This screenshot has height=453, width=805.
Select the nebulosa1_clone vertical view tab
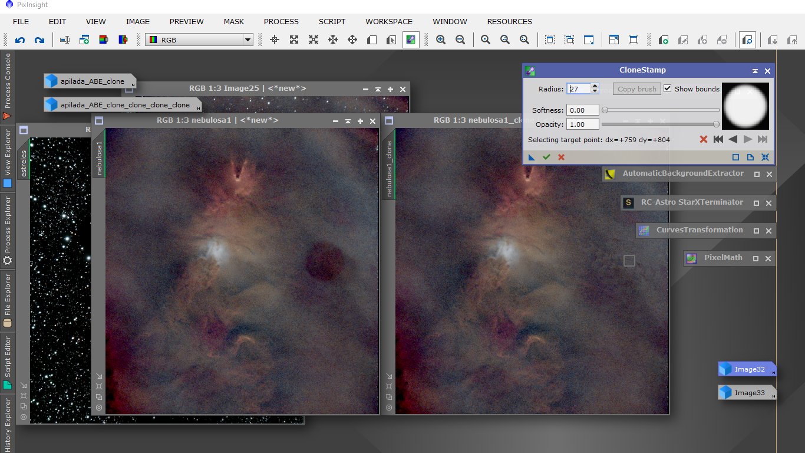coord(389,169)
